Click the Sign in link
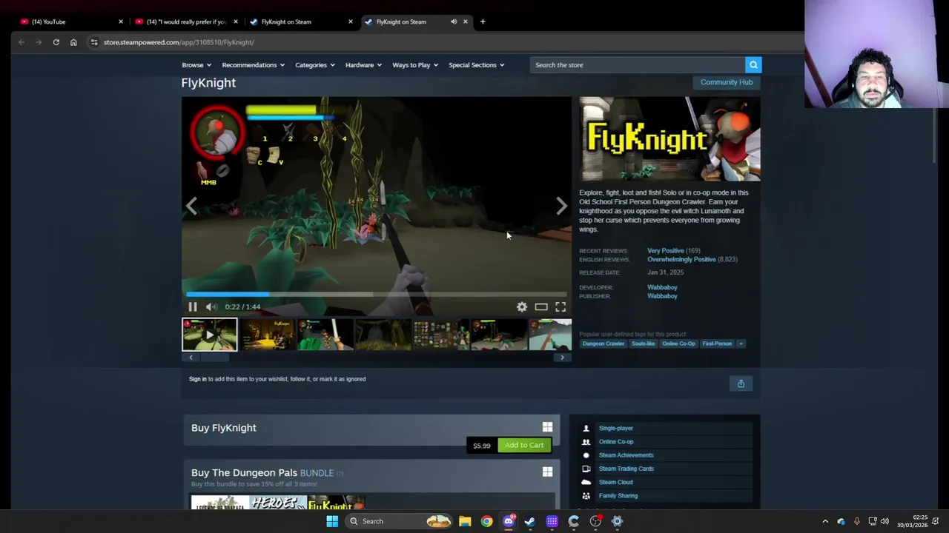 coord(197,379)
